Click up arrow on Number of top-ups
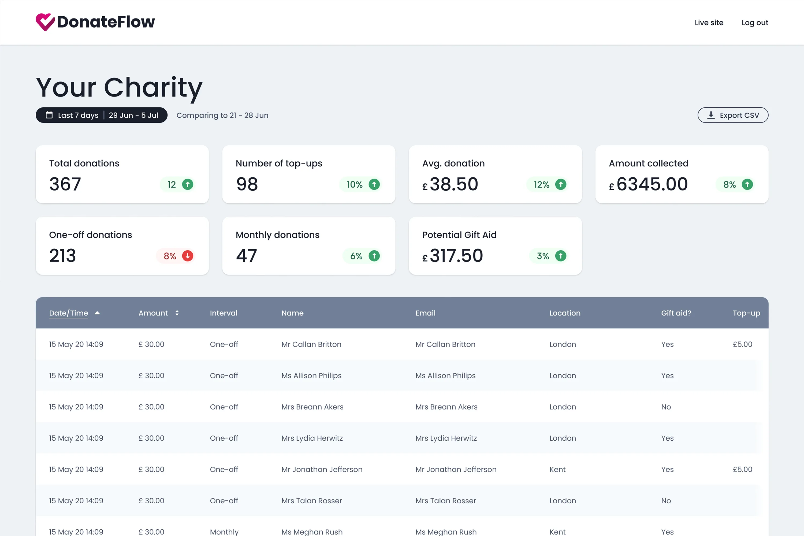This screenshot has height=536, width=804. click(x=374, y=185)
